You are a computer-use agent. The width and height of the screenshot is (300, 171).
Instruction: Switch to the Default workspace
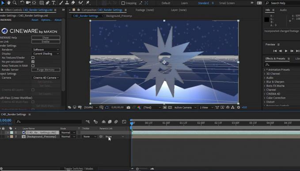click(x=166, y=3)
